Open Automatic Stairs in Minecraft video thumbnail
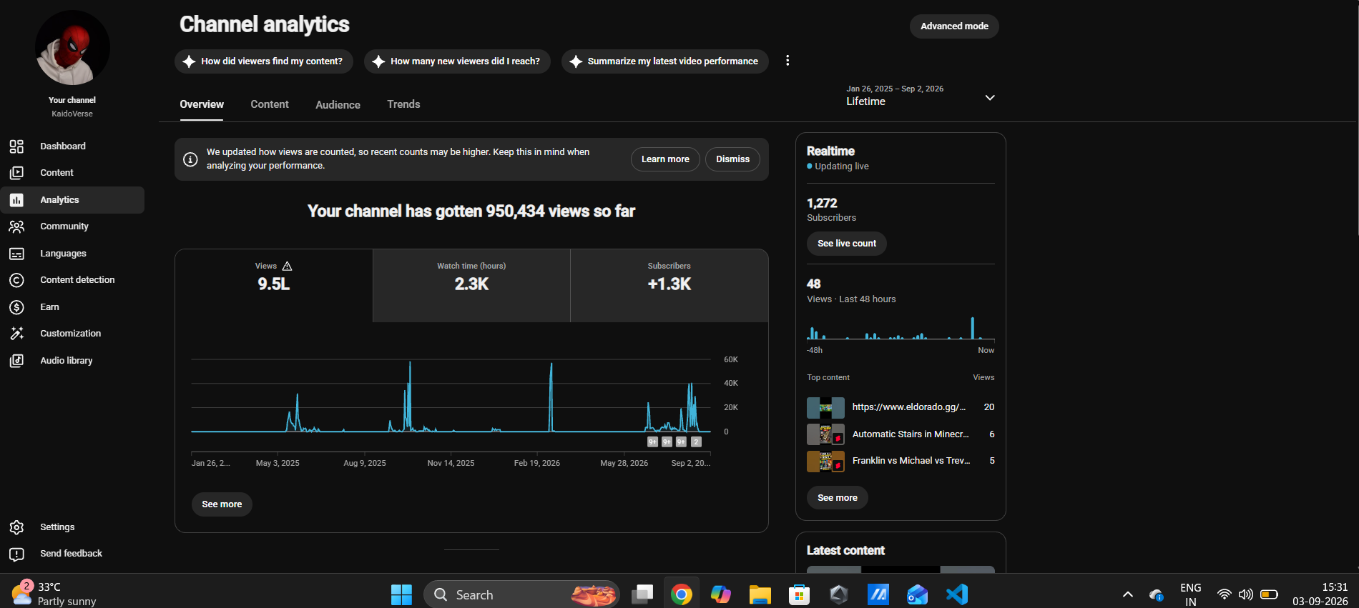1359x608 pixels. (x=825, y=434)
